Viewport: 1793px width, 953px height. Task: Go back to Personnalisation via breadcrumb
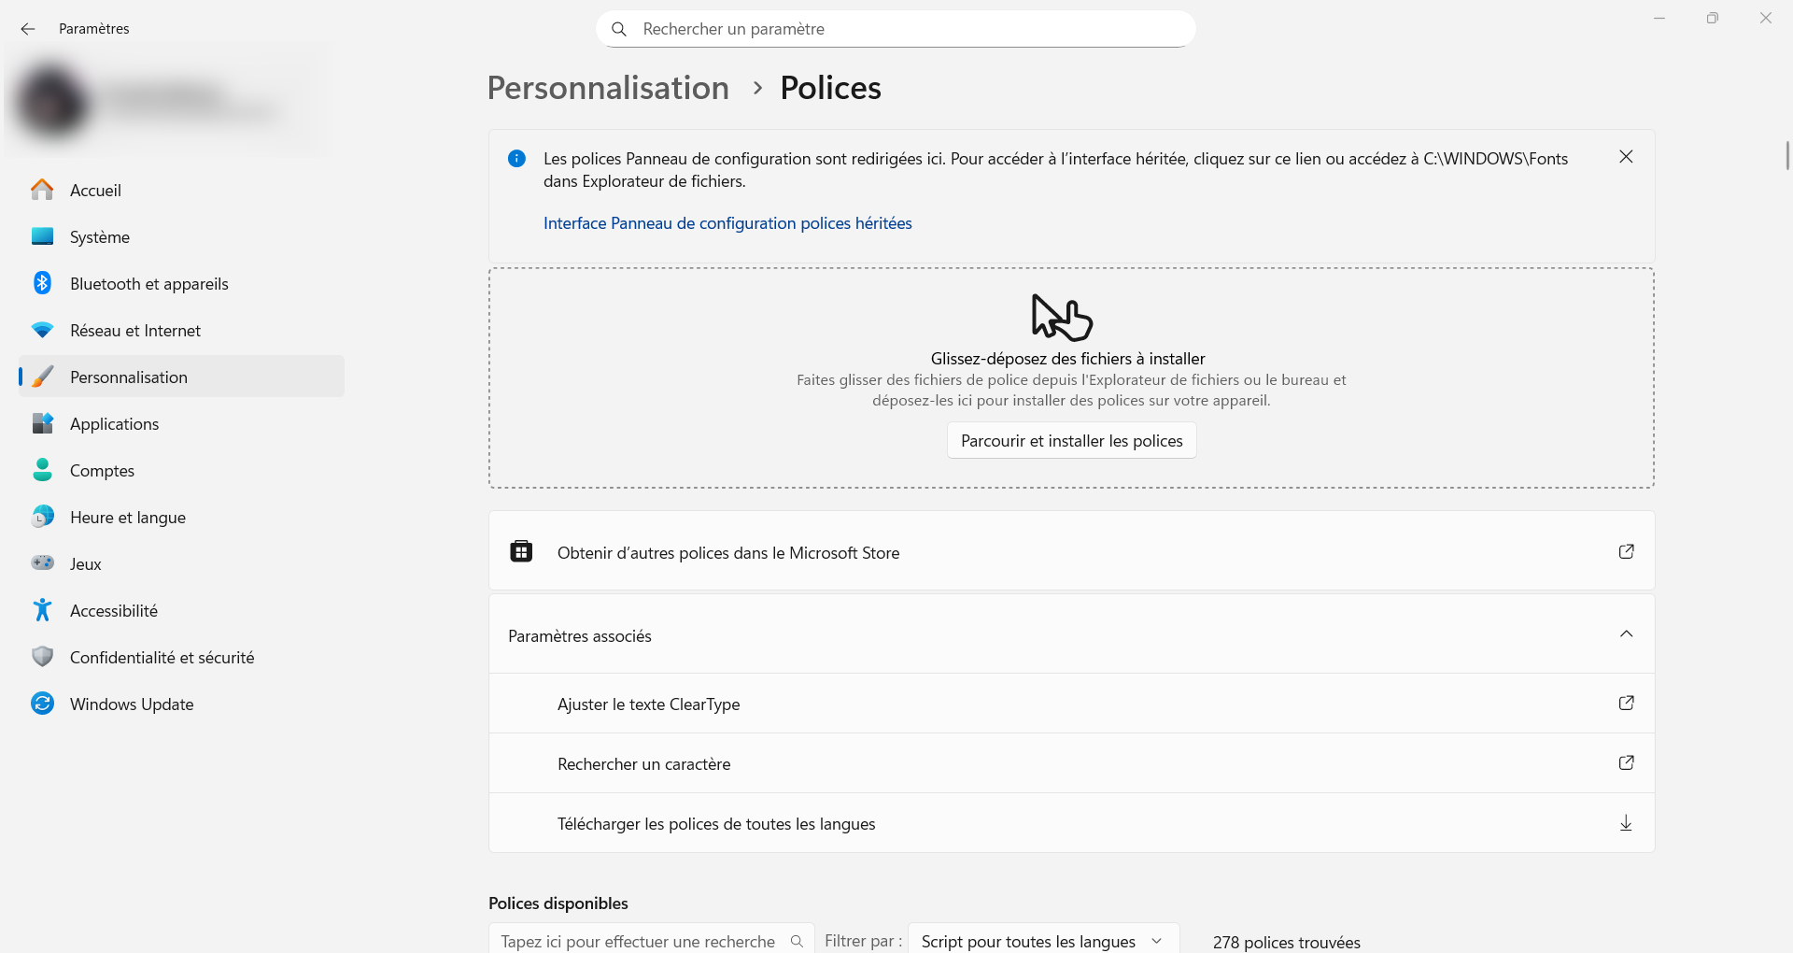608,88
